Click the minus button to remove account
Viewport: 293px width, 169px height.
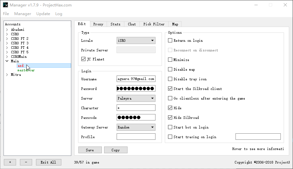pyautogui.click(x=26, y=162)
